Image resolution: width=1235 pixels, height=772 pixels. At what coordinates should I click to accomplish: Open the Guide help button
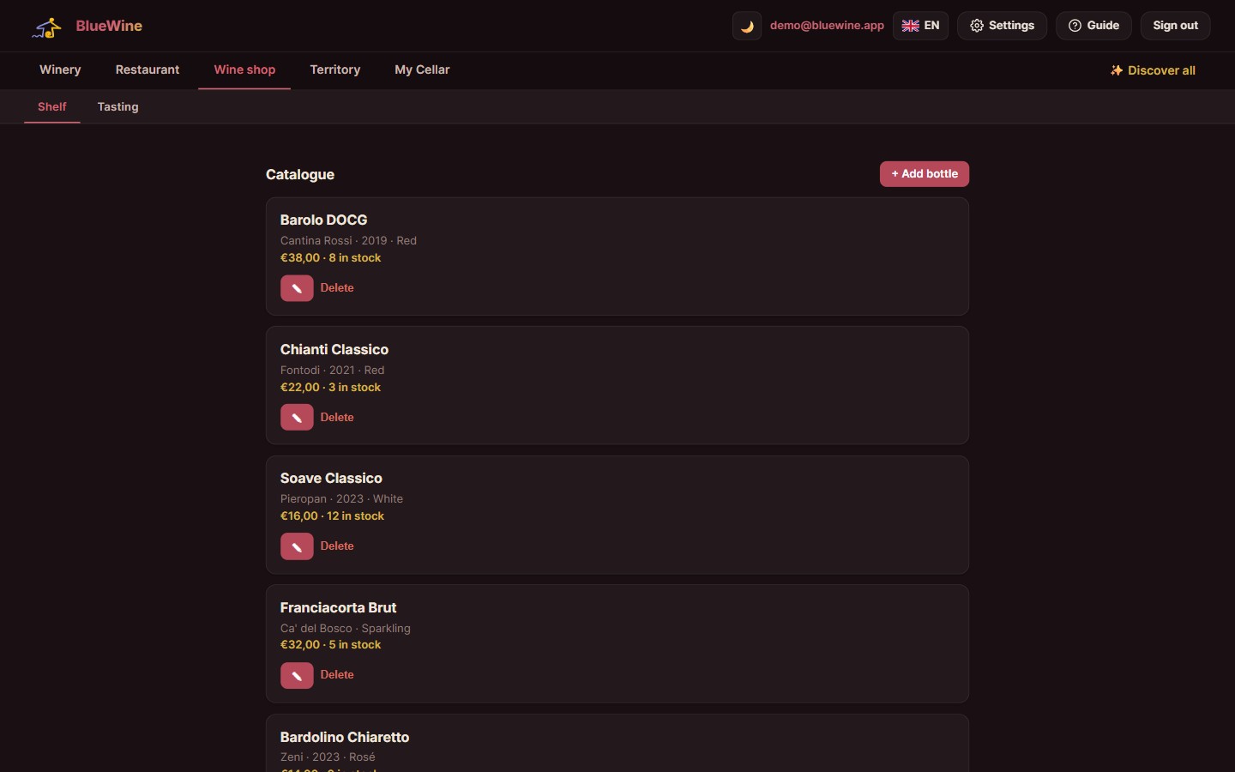(1093, 26)
